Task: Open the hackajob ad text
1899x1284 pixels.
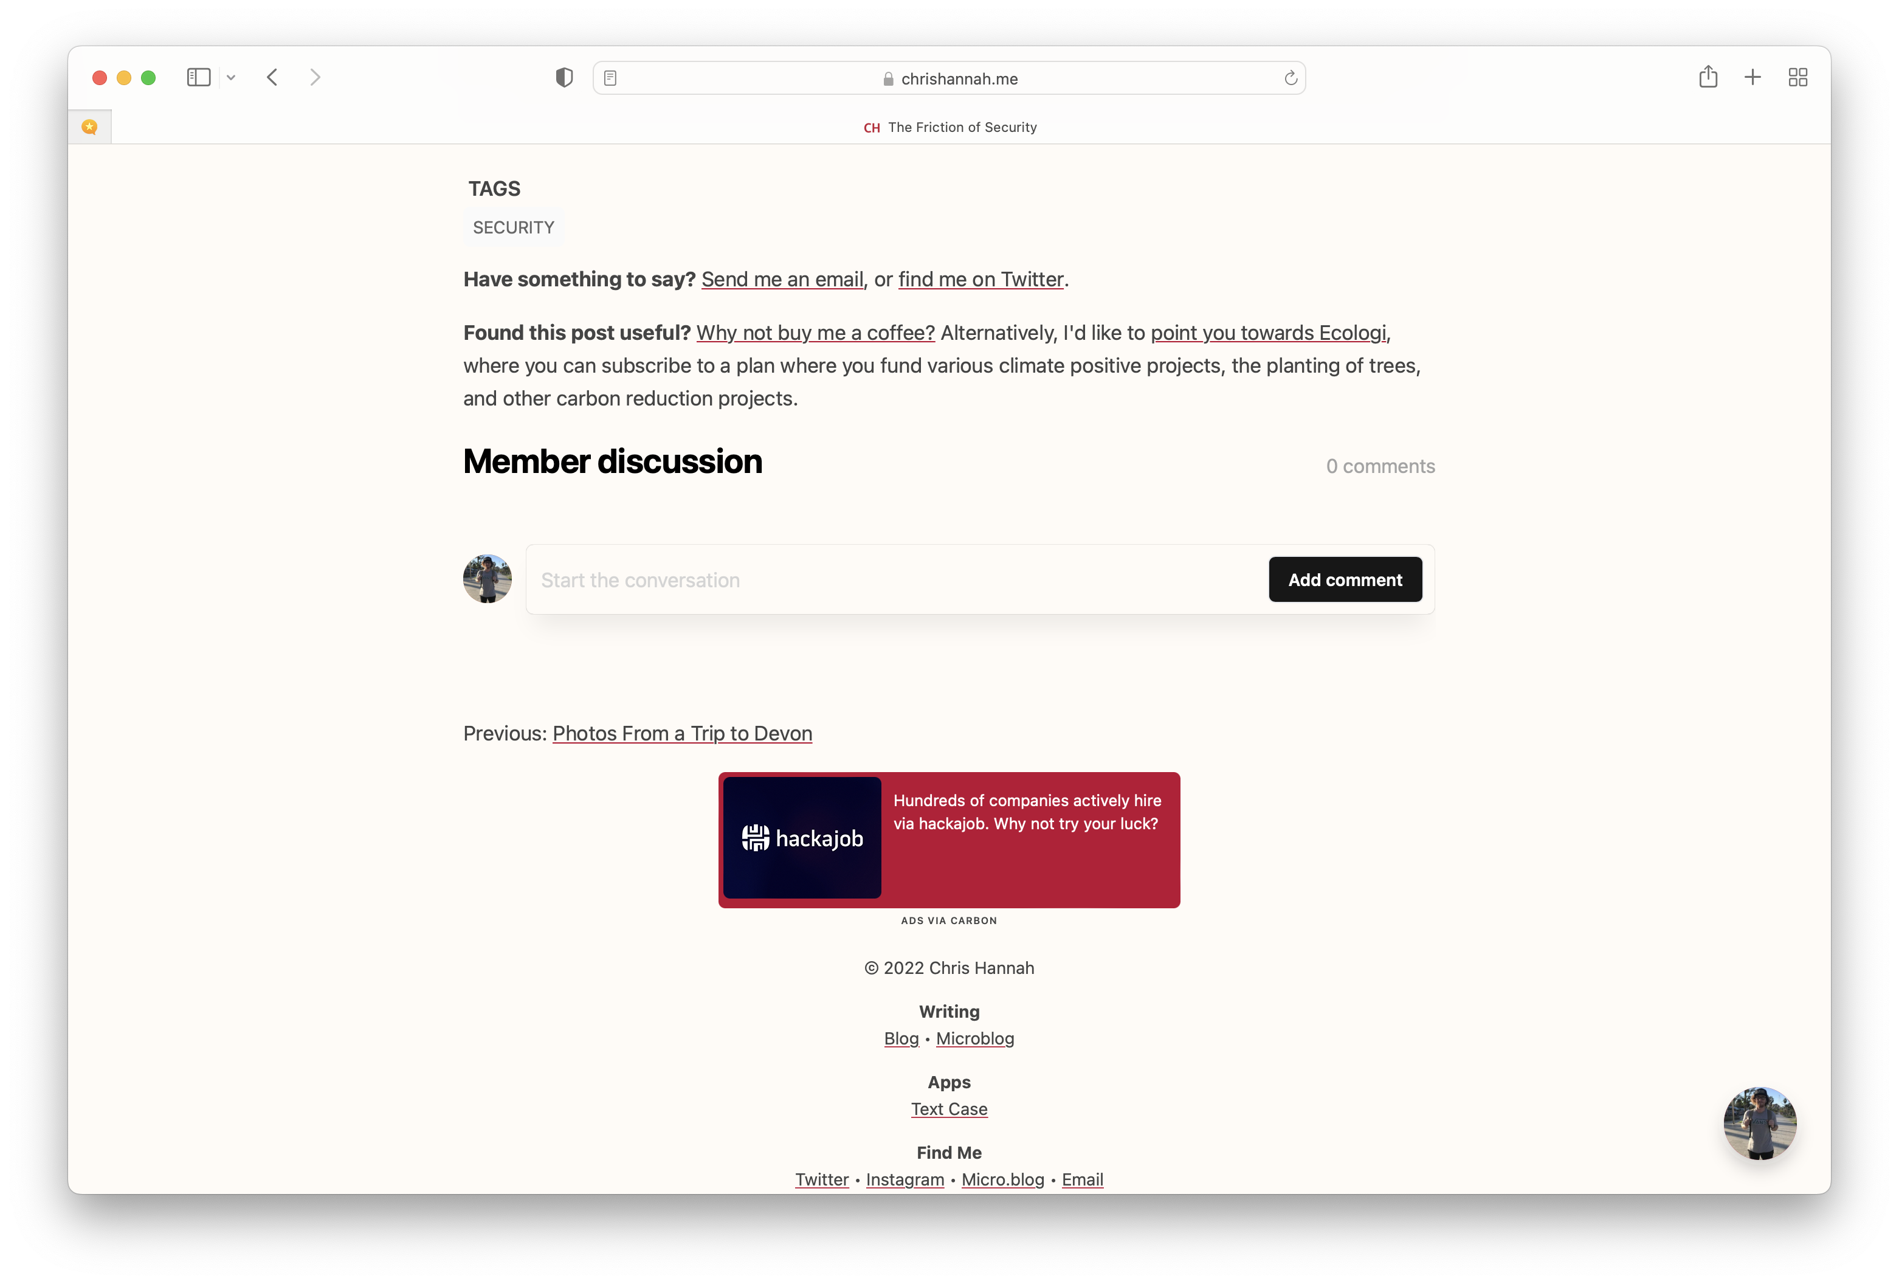Action: (1026, 812)
